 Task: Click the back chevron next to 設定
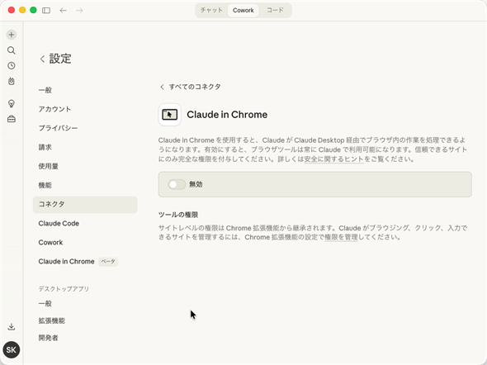coord(43,59)
